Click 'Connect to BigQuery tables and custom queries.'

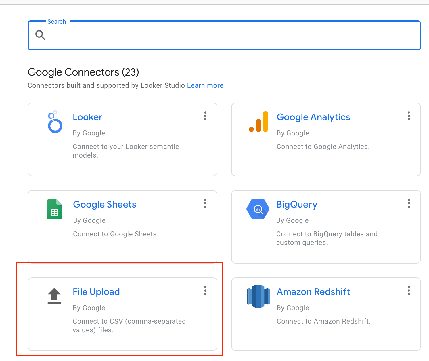[327, 238]
